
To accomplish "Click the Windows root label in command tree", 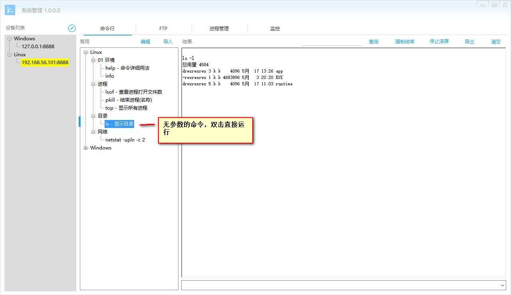I will point(101,148).
